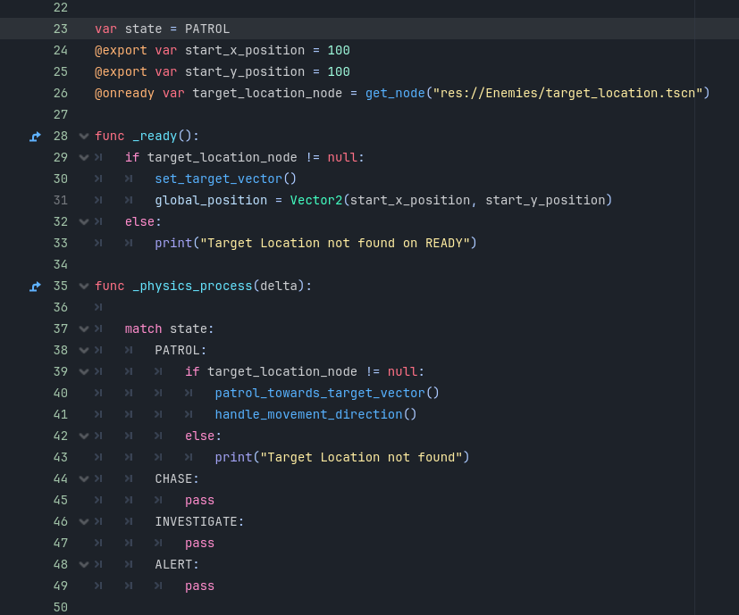Click line number 23 in the gutter

(61, 29)
